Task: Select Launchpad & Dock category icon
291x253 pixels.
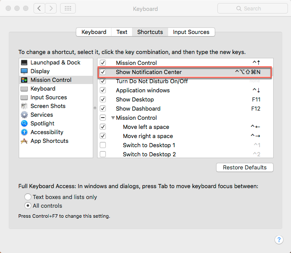Action: coord(24,63)
